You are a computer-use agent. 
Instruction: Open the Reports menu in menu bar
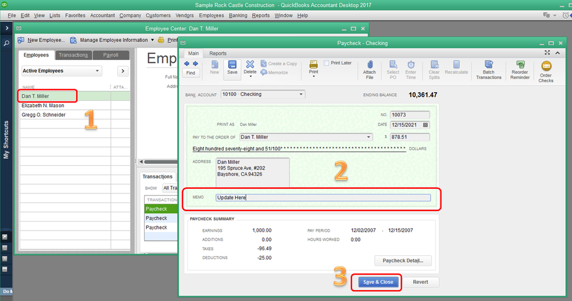pos(261,15)
